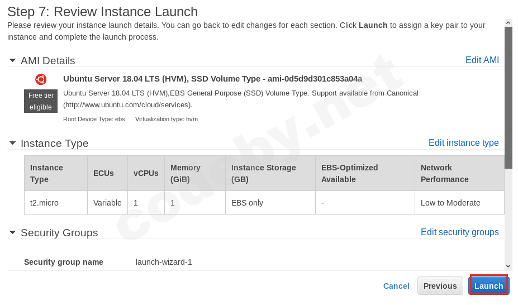The height and width of the screenshot is (305, 518).
Task: Click the vertical scrollbar thumb
Action: pos(508,98)
